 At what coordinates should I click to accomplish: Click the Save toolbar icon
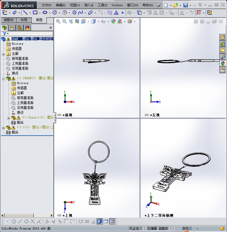coord(186,5)
